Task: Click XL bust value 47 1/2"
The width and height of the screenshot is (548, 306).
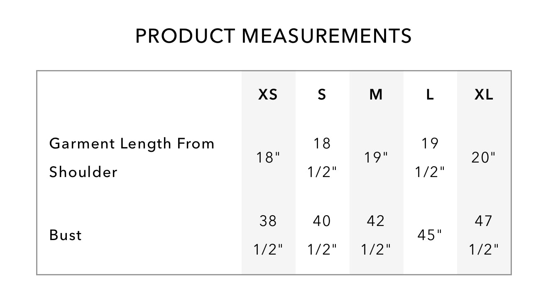Action: coord(484,235)
